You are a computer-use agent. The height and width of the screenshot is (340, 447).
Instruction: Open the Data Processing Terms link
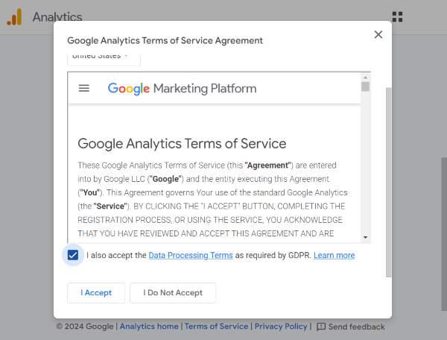(191, 255)
